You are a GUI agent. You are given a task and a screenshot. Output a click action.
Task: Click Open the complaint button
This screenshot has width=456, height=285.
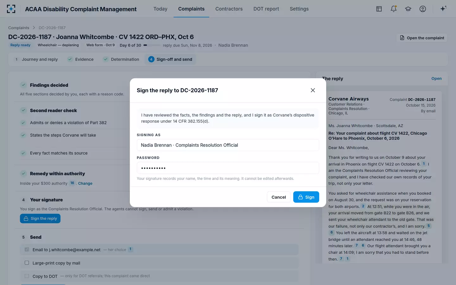[x=422, y=38]
